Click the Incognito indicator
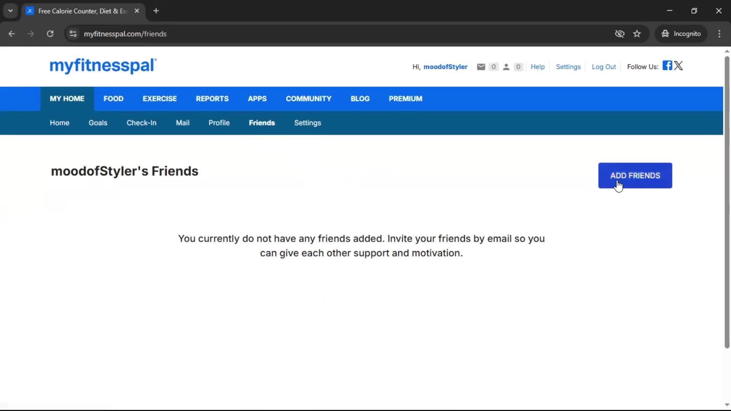The image size is (731, 411). click(x=681, y=34)
